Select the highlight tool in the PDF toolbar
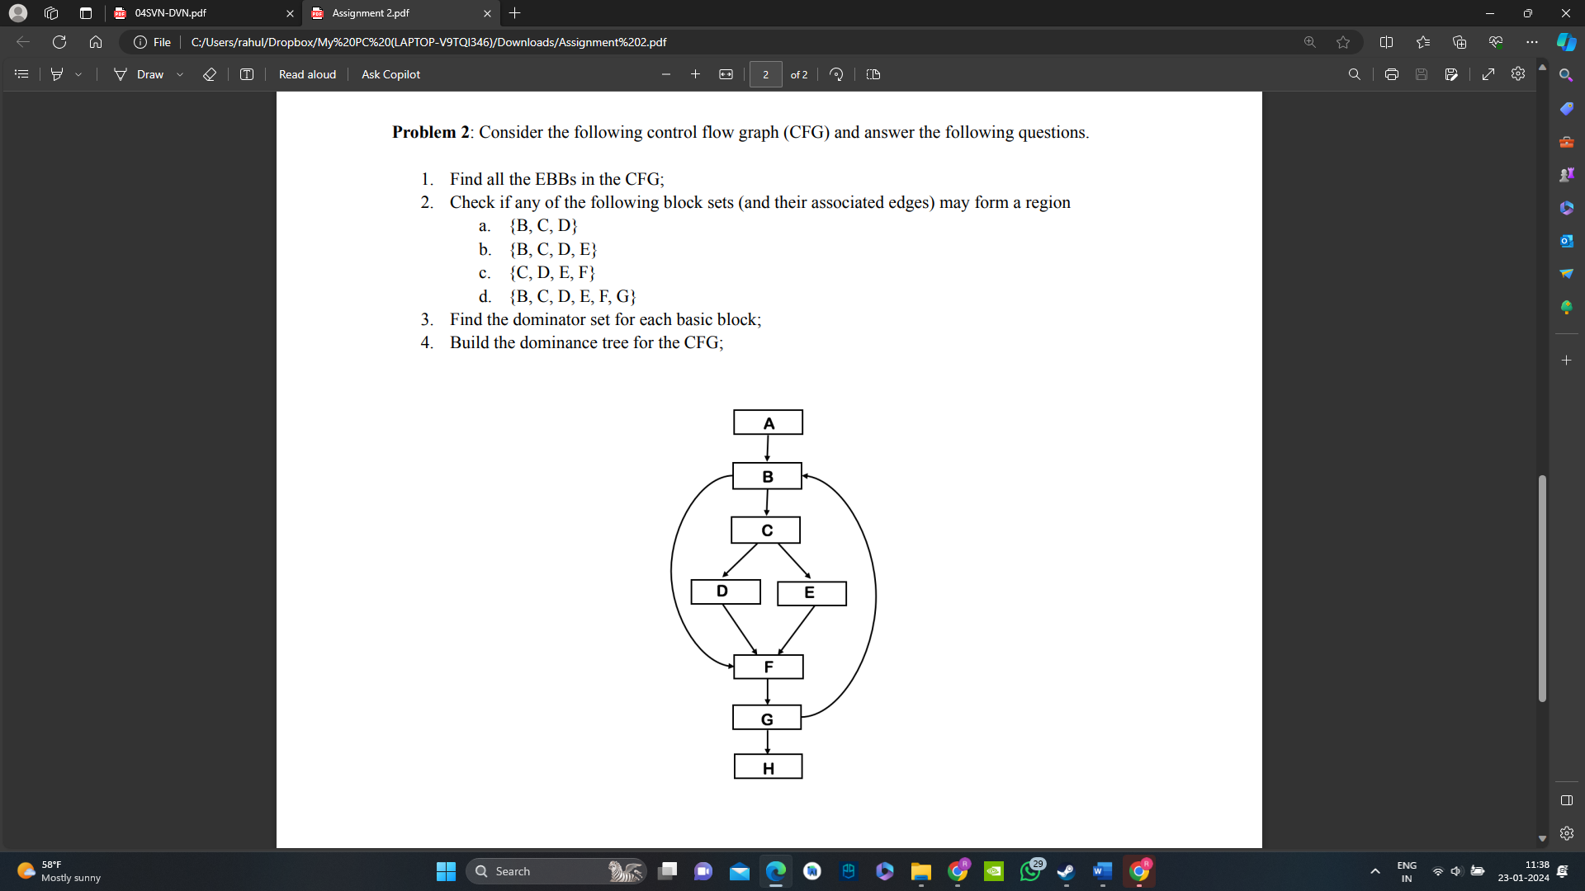Viewport: 1585px width, 891px height. (55, 74)
